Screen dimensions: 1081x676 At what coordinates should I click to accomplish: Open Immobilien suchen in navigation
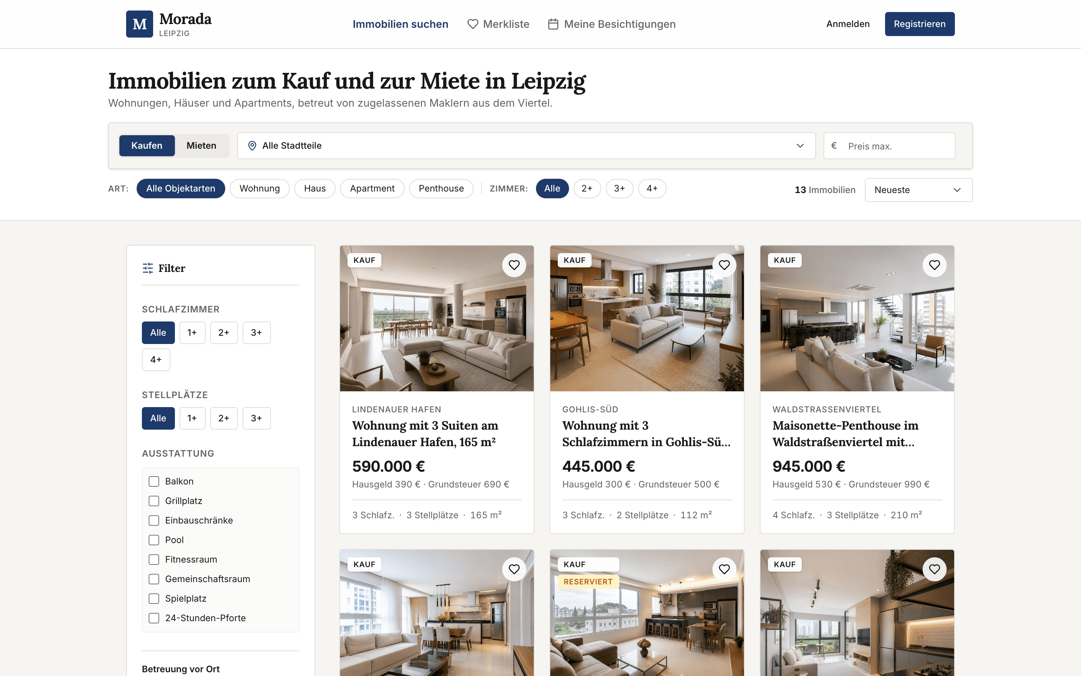pyautogui.click(x=400, y=24)
